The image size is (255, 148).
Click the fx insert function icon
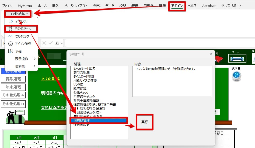point(57,43)
